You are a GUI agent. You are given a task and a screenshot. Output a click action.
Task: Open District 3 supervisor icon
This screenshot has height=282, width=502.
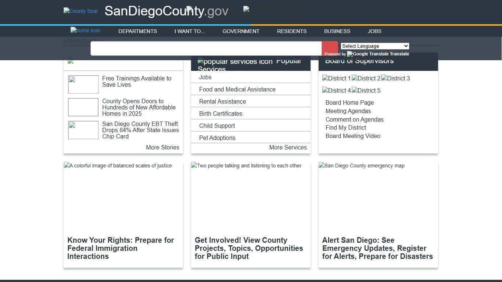pyautogui.click(x=395, y=78)
